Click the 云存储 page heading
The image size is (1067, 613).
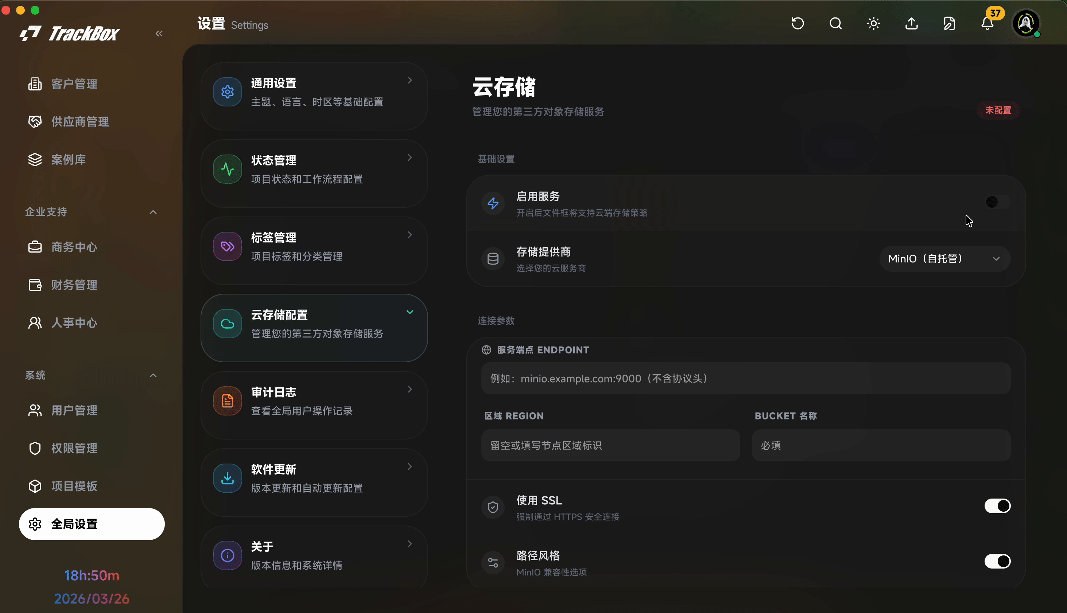(504, 87)
